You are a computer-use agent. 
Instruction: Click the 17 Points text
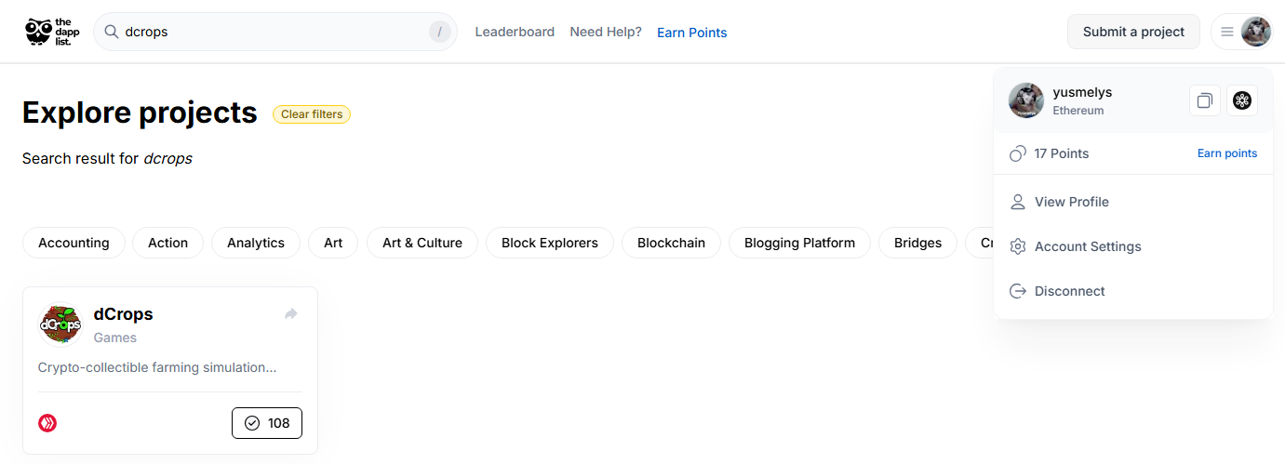click(x=1062, y=153)
